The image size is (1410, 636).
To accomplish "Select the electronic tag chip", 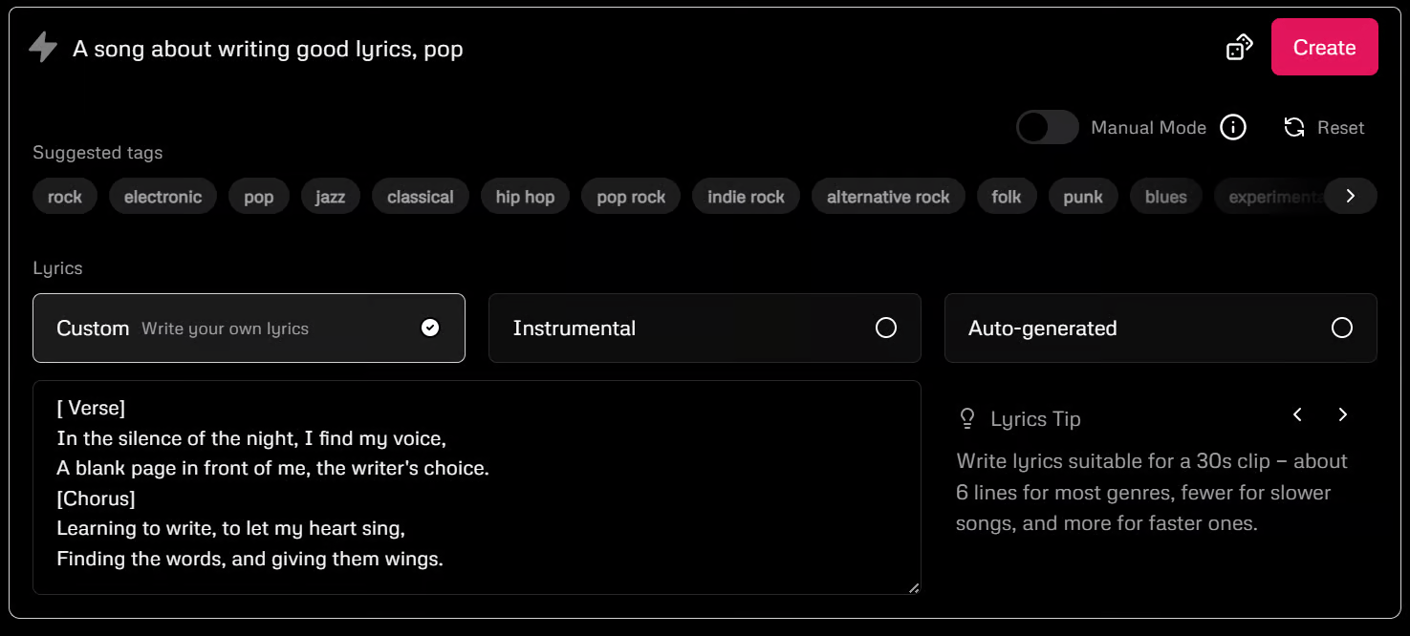I will coord(163,197).
